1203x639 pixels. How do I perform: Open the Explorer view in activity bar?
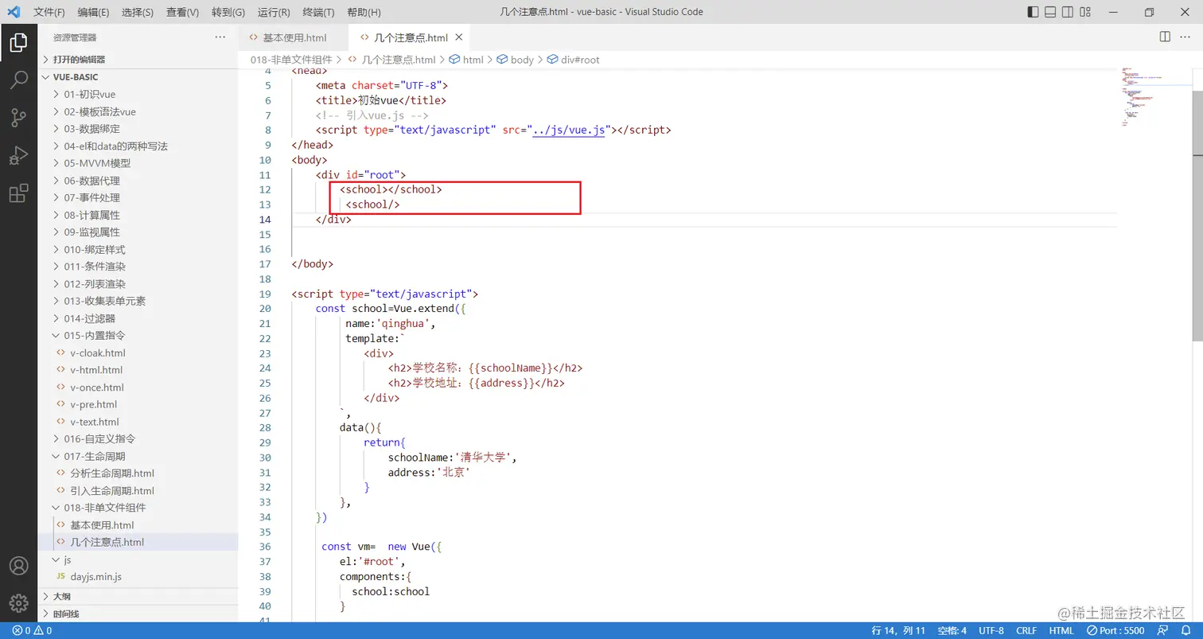pyautogui.click(x=18, y=43)
